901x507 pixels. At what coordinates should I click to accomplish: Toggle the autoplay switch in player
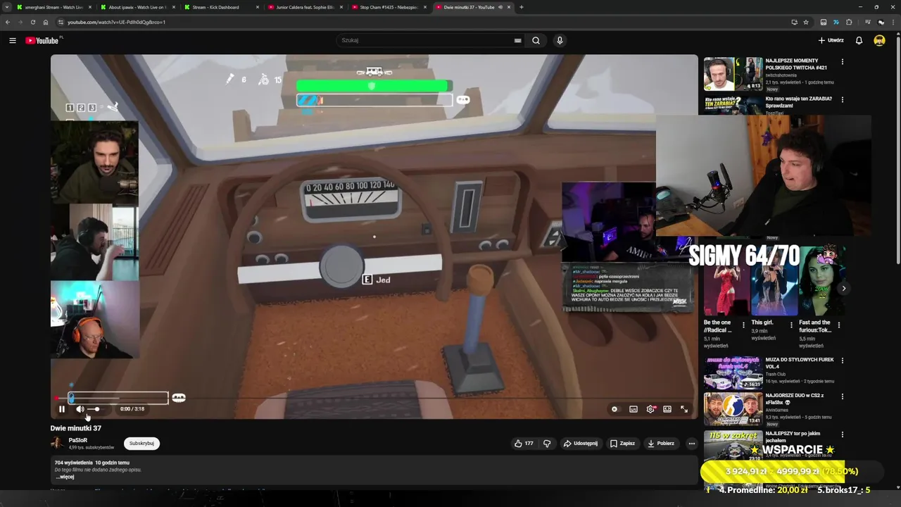click(x=615, y=409)
